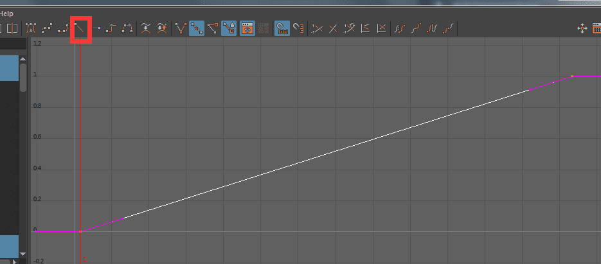Set pre-infinity cycle with offset
This screenshot has width=601, height=264.
[x=416, y=28]
